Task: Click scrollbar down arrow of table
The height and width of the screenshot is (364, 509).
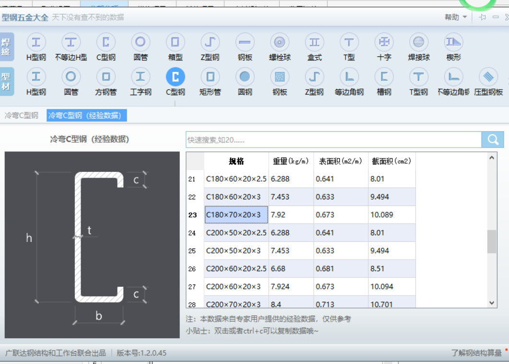Action: (x=492, y=303)
